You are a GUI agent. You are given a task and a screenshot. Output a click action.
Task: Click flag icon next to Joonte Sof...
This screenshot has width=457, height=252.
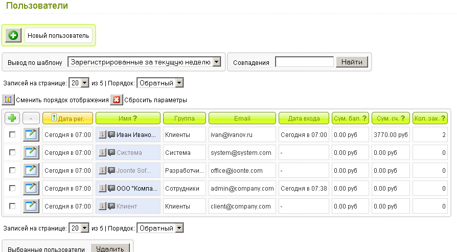tap(111, 170)
